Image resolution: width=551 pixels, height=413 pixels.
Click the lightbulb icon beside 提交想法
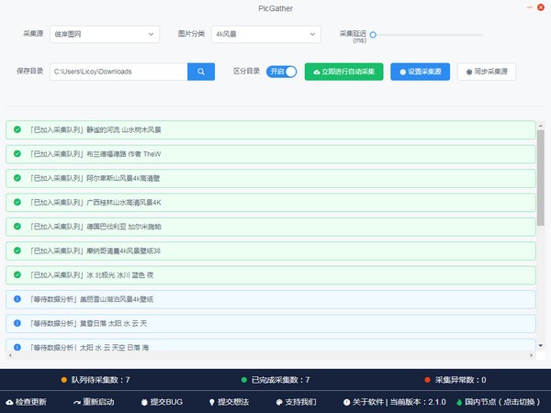211,403
